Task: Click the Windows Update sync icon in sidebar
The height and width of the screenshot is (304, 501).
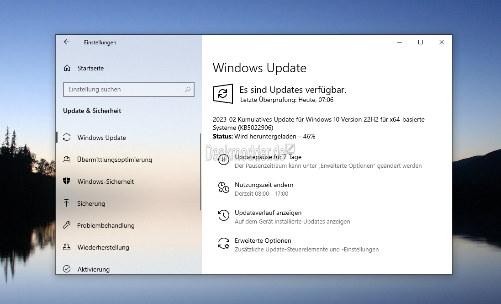Action: 67,138
